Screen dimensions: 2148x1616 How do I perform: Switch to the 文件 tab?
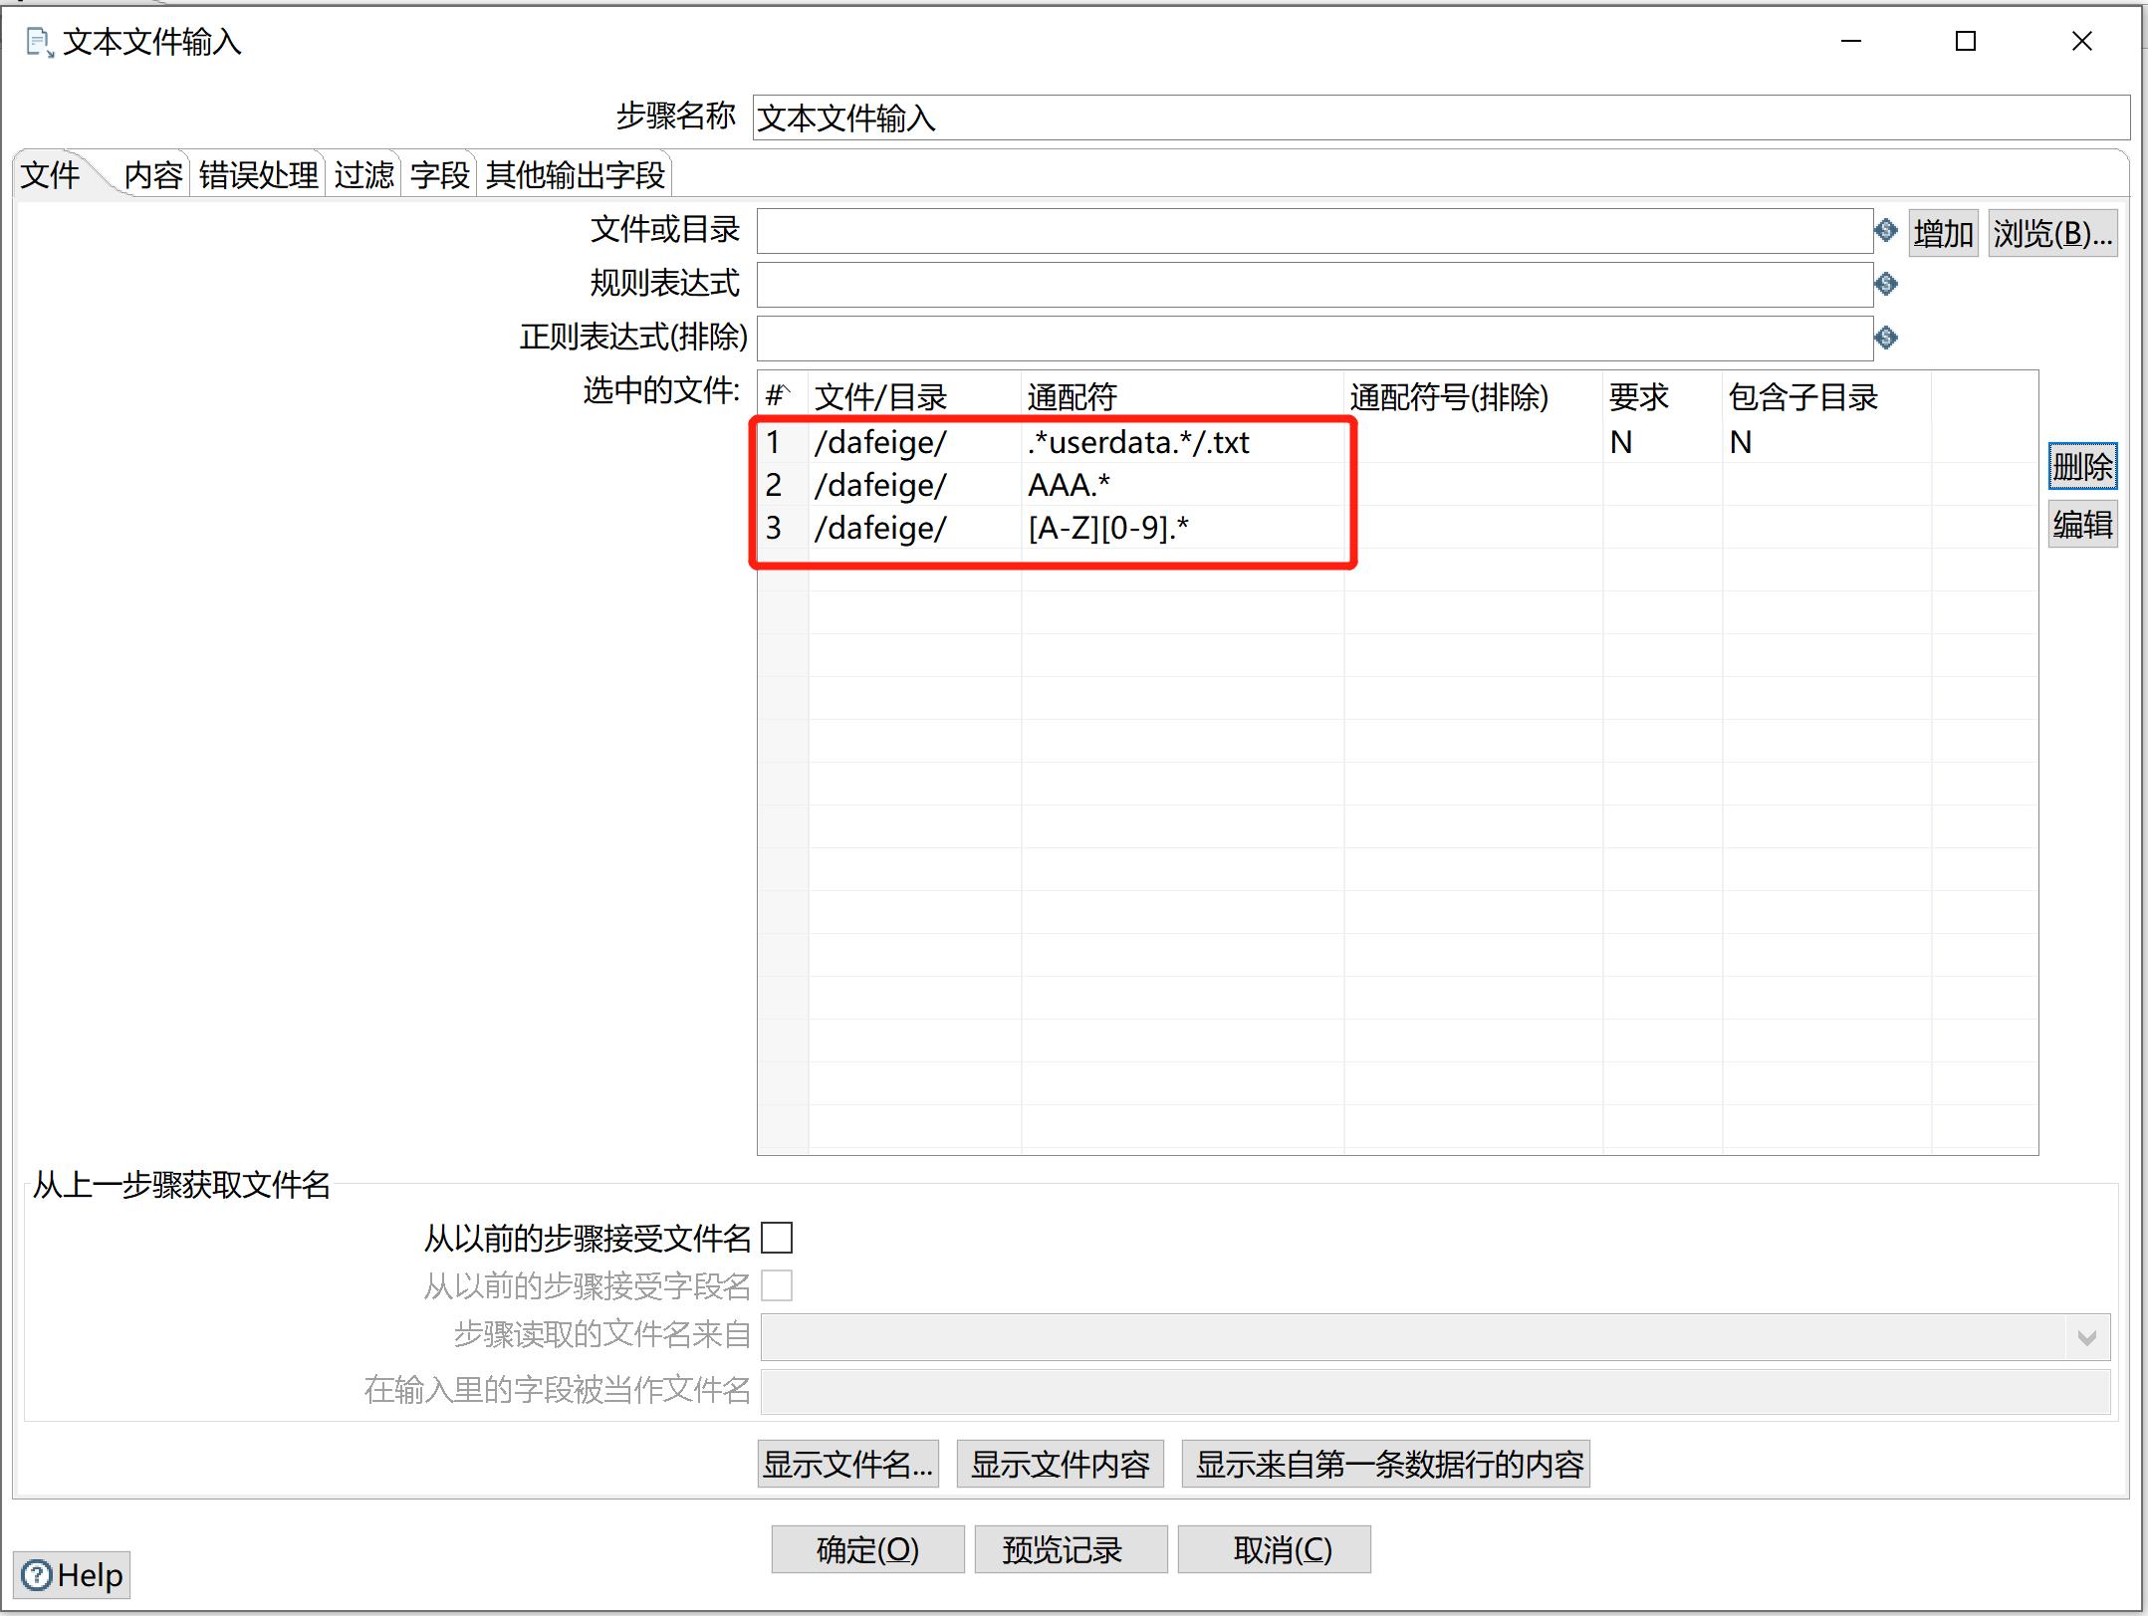pyautogui.click(x=51, y=175)
